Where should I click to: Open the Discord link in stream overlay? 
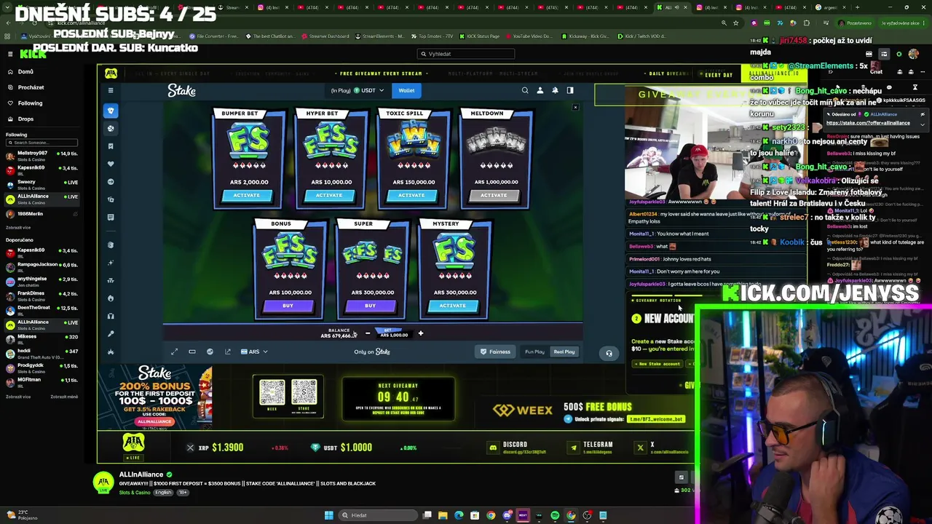(516, 448)
